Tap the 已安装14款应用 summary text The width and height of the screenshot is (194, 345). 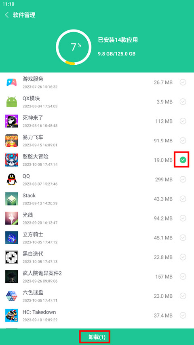118,40
